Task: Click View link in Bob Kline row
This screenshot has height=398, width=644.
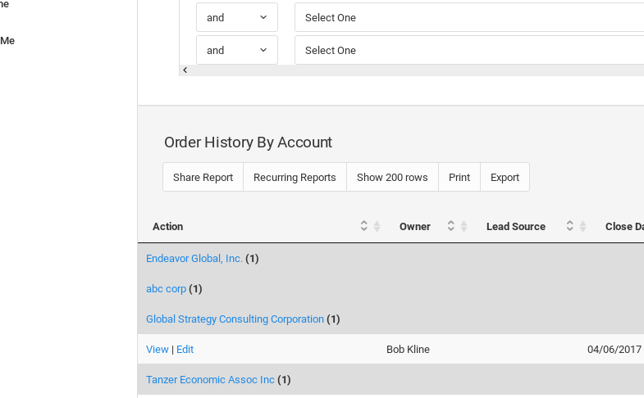Action: point(158,350)
